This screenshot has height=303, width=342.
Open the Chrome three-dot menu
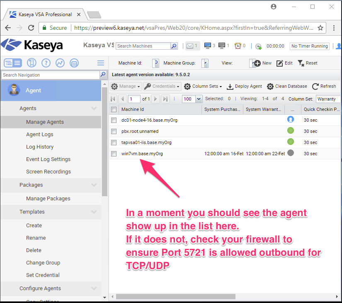[334, 28]
